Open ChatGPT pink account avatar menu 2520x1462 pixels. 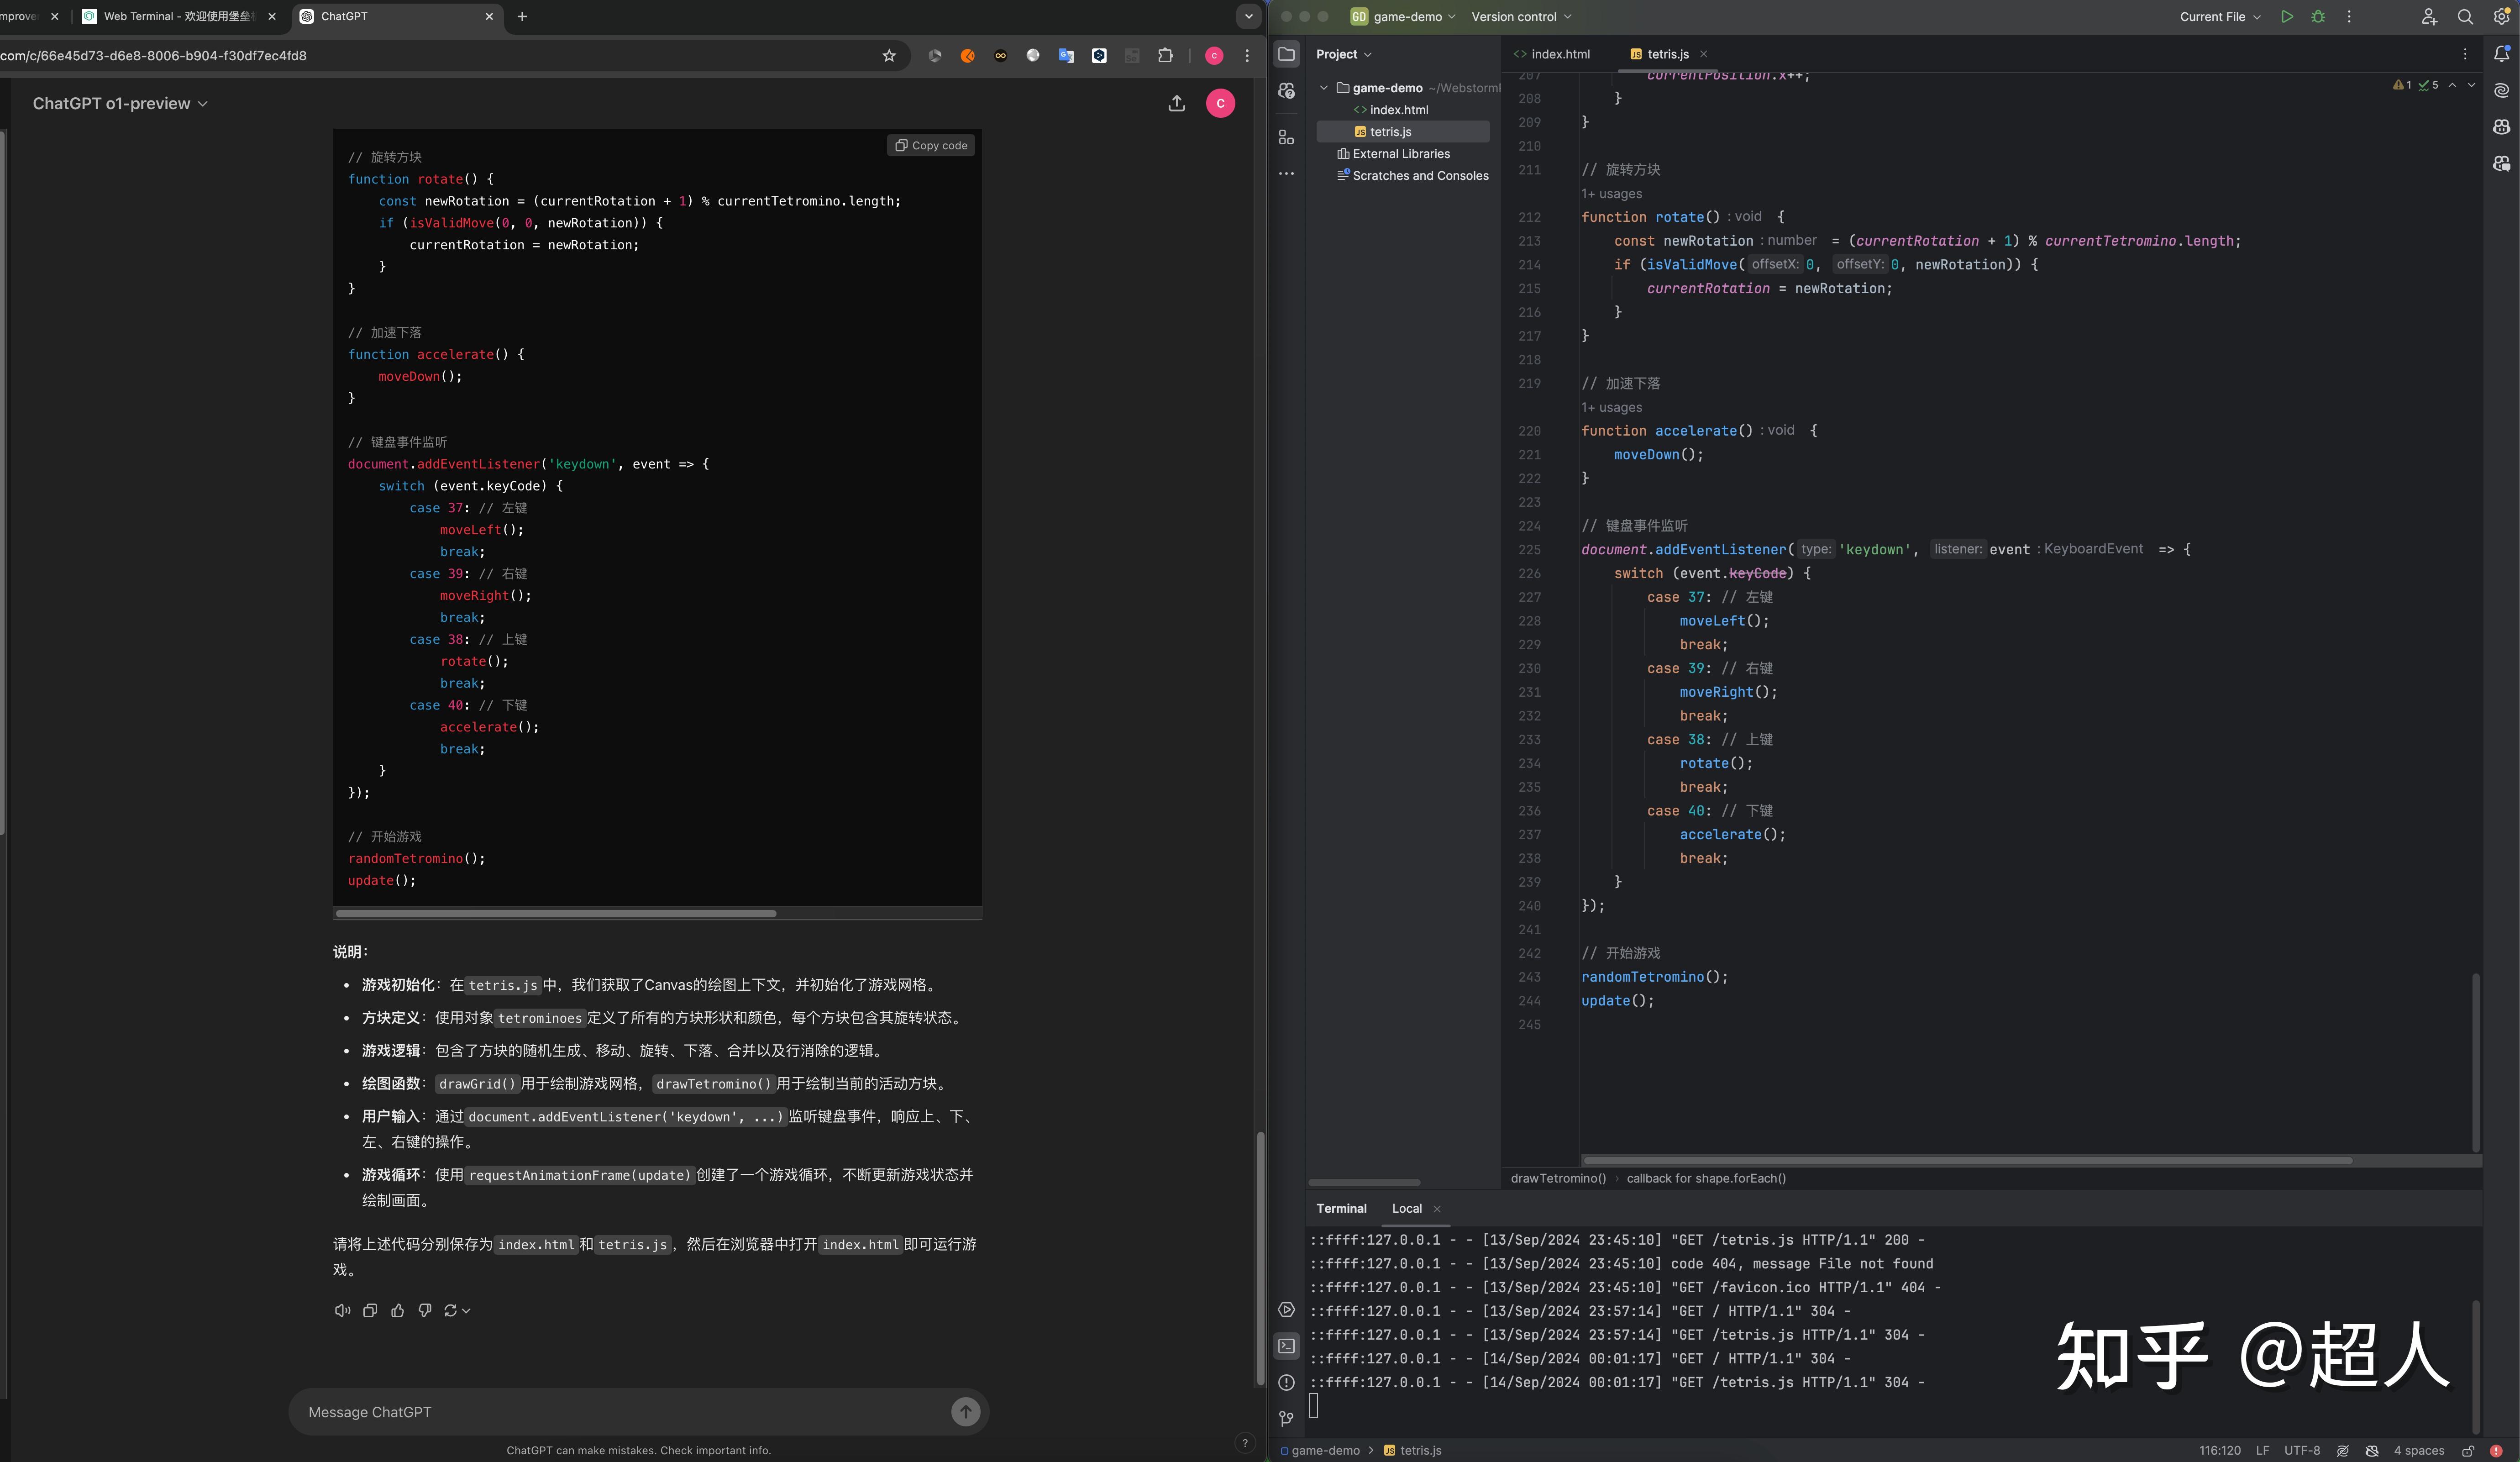coord(1220,103)
